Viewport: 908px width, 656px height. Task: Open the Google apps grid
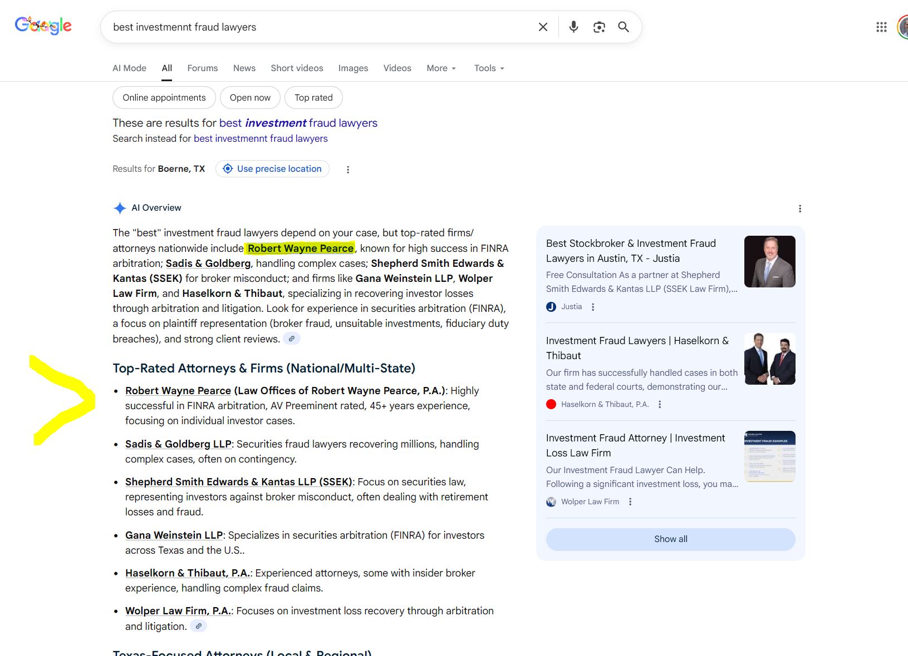click(881, 27)
